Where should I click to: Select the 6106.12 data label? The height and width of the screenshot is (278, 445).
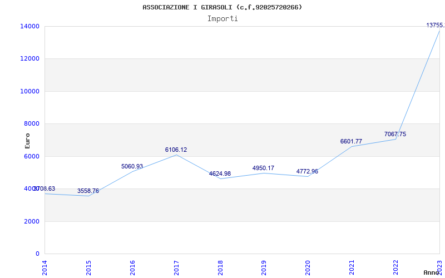(176, 150)
